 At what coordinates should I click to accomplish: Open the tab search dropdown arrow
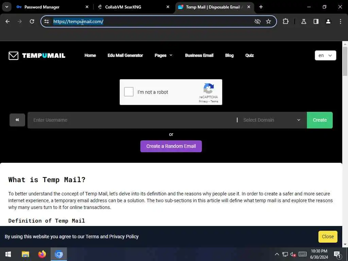[x=7, y=7]
